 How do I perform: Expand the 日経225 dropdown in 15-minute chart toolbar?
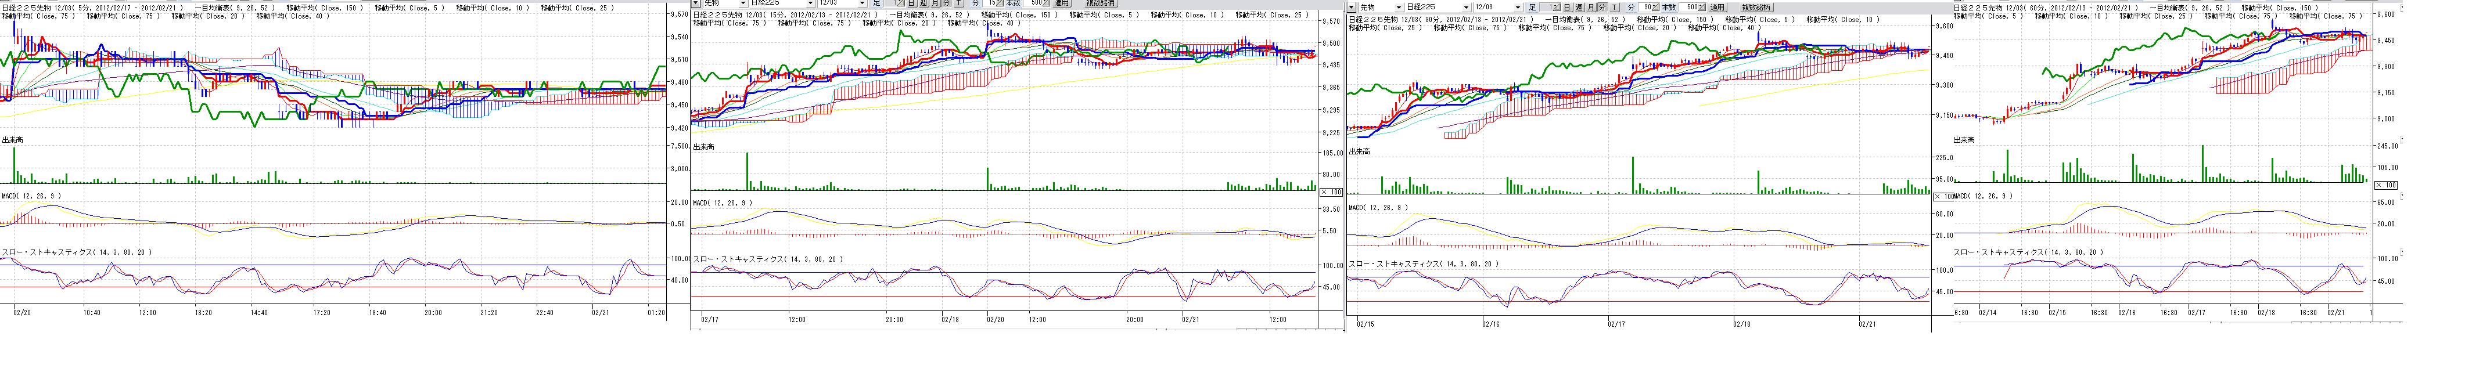(810, 3)
